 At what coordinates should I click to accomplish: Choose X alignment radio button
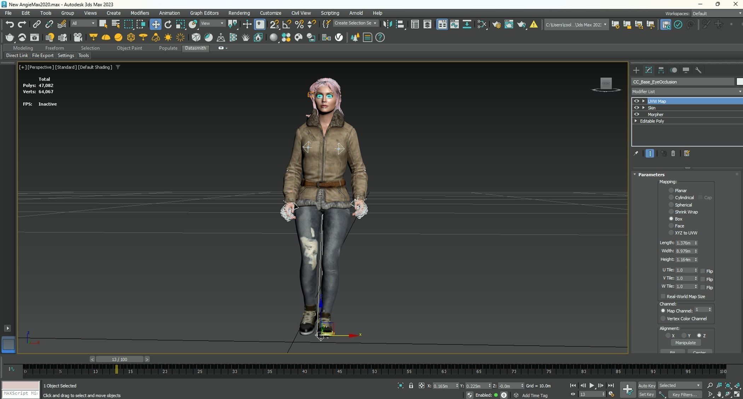(x=668, y=336)
